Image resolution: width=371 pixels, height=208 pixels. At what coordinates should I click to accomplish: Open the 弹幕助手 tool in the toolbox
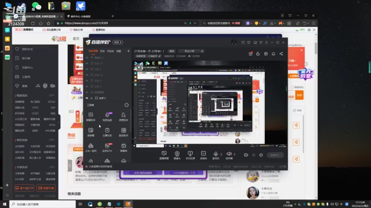coord(90,117)
